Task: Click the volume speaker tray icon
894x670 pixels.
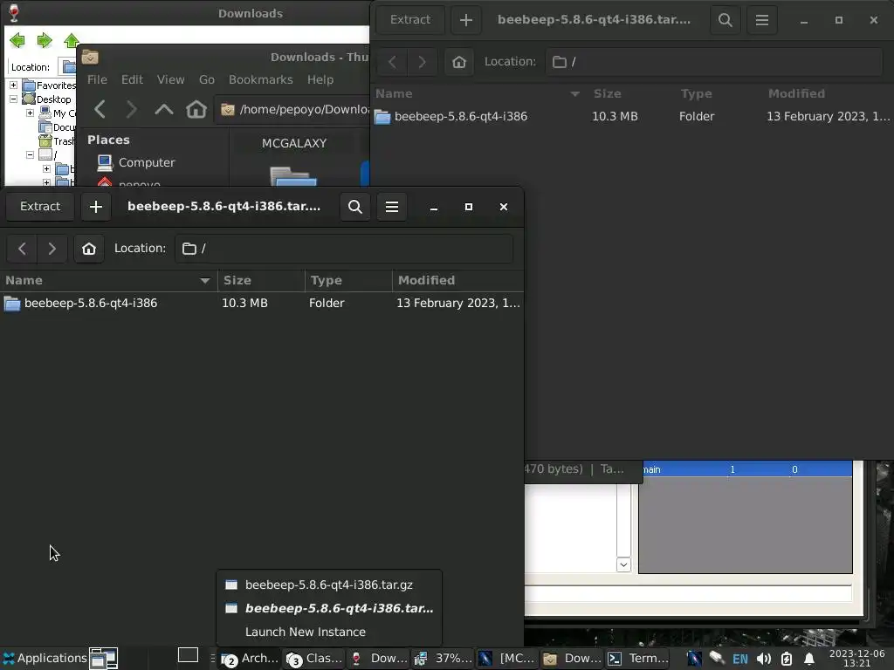Action: click(x=763, y=660)
